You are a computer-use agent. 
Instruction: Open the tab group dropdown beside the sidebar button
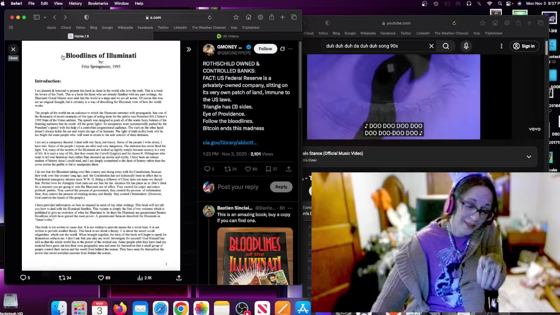(45, 17)
